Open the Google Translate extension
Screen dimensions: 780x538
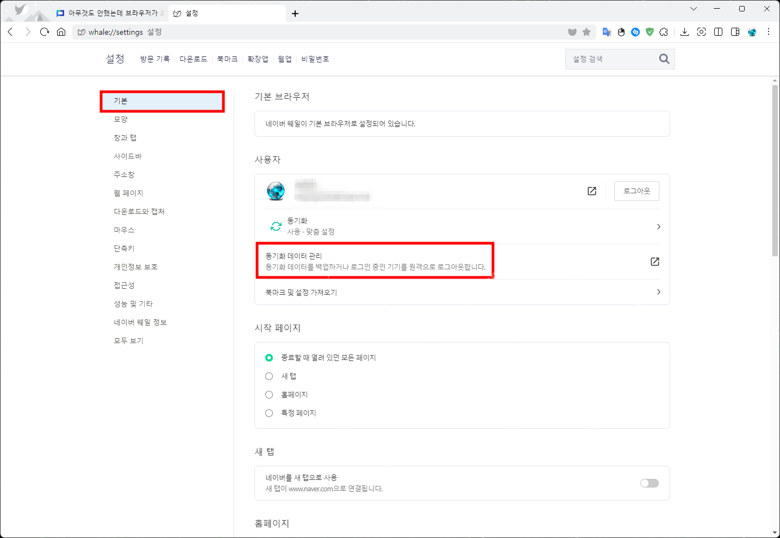pos(607,32)
